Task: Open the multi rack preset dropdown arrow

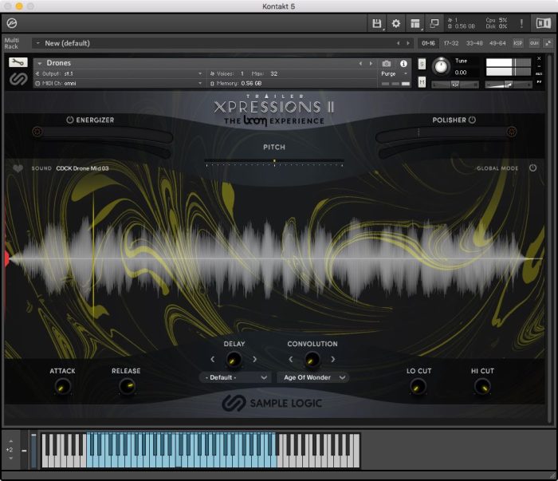Action: [x=37, y=43]
